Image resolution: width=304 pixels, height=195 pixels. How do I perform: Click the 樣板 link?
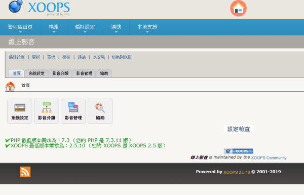[66, 57]
